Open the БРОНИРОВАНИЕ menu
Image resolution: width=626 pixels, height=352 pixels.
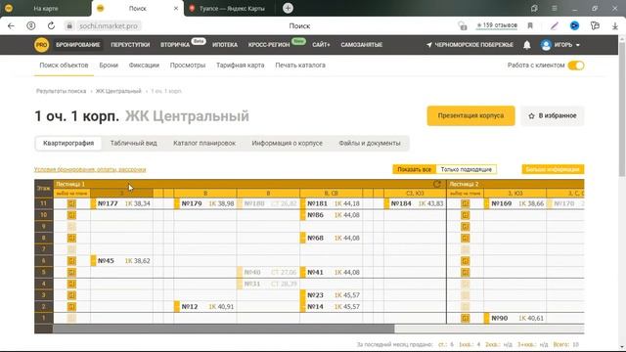coord(78,45)
